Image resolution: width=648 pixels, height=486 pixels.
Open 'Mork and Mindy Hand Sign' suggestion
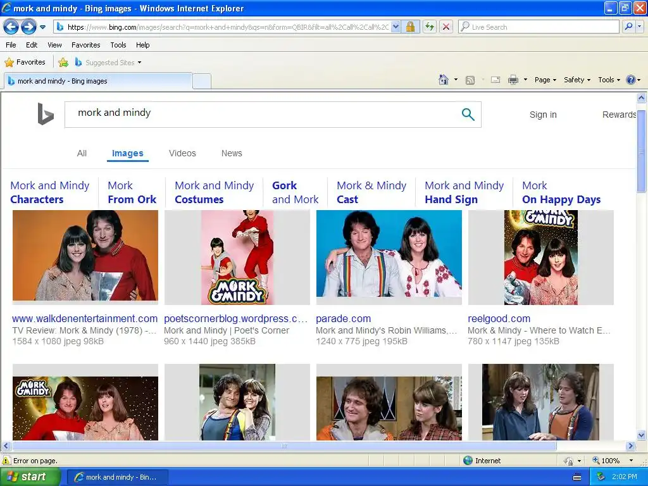[464, 192]
